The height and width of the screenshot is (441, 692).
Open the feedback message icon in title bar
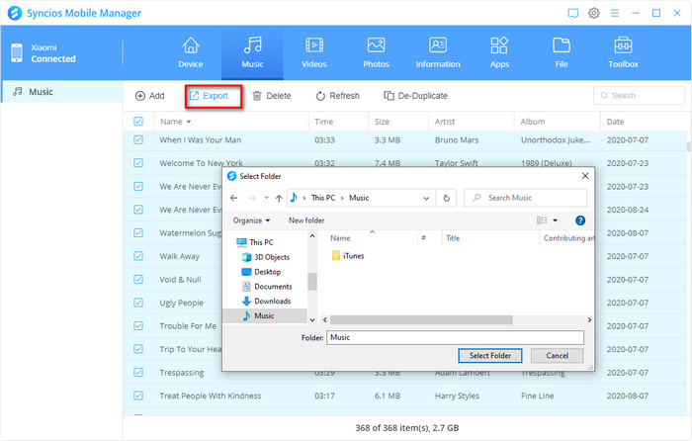(x=572, y=13)
